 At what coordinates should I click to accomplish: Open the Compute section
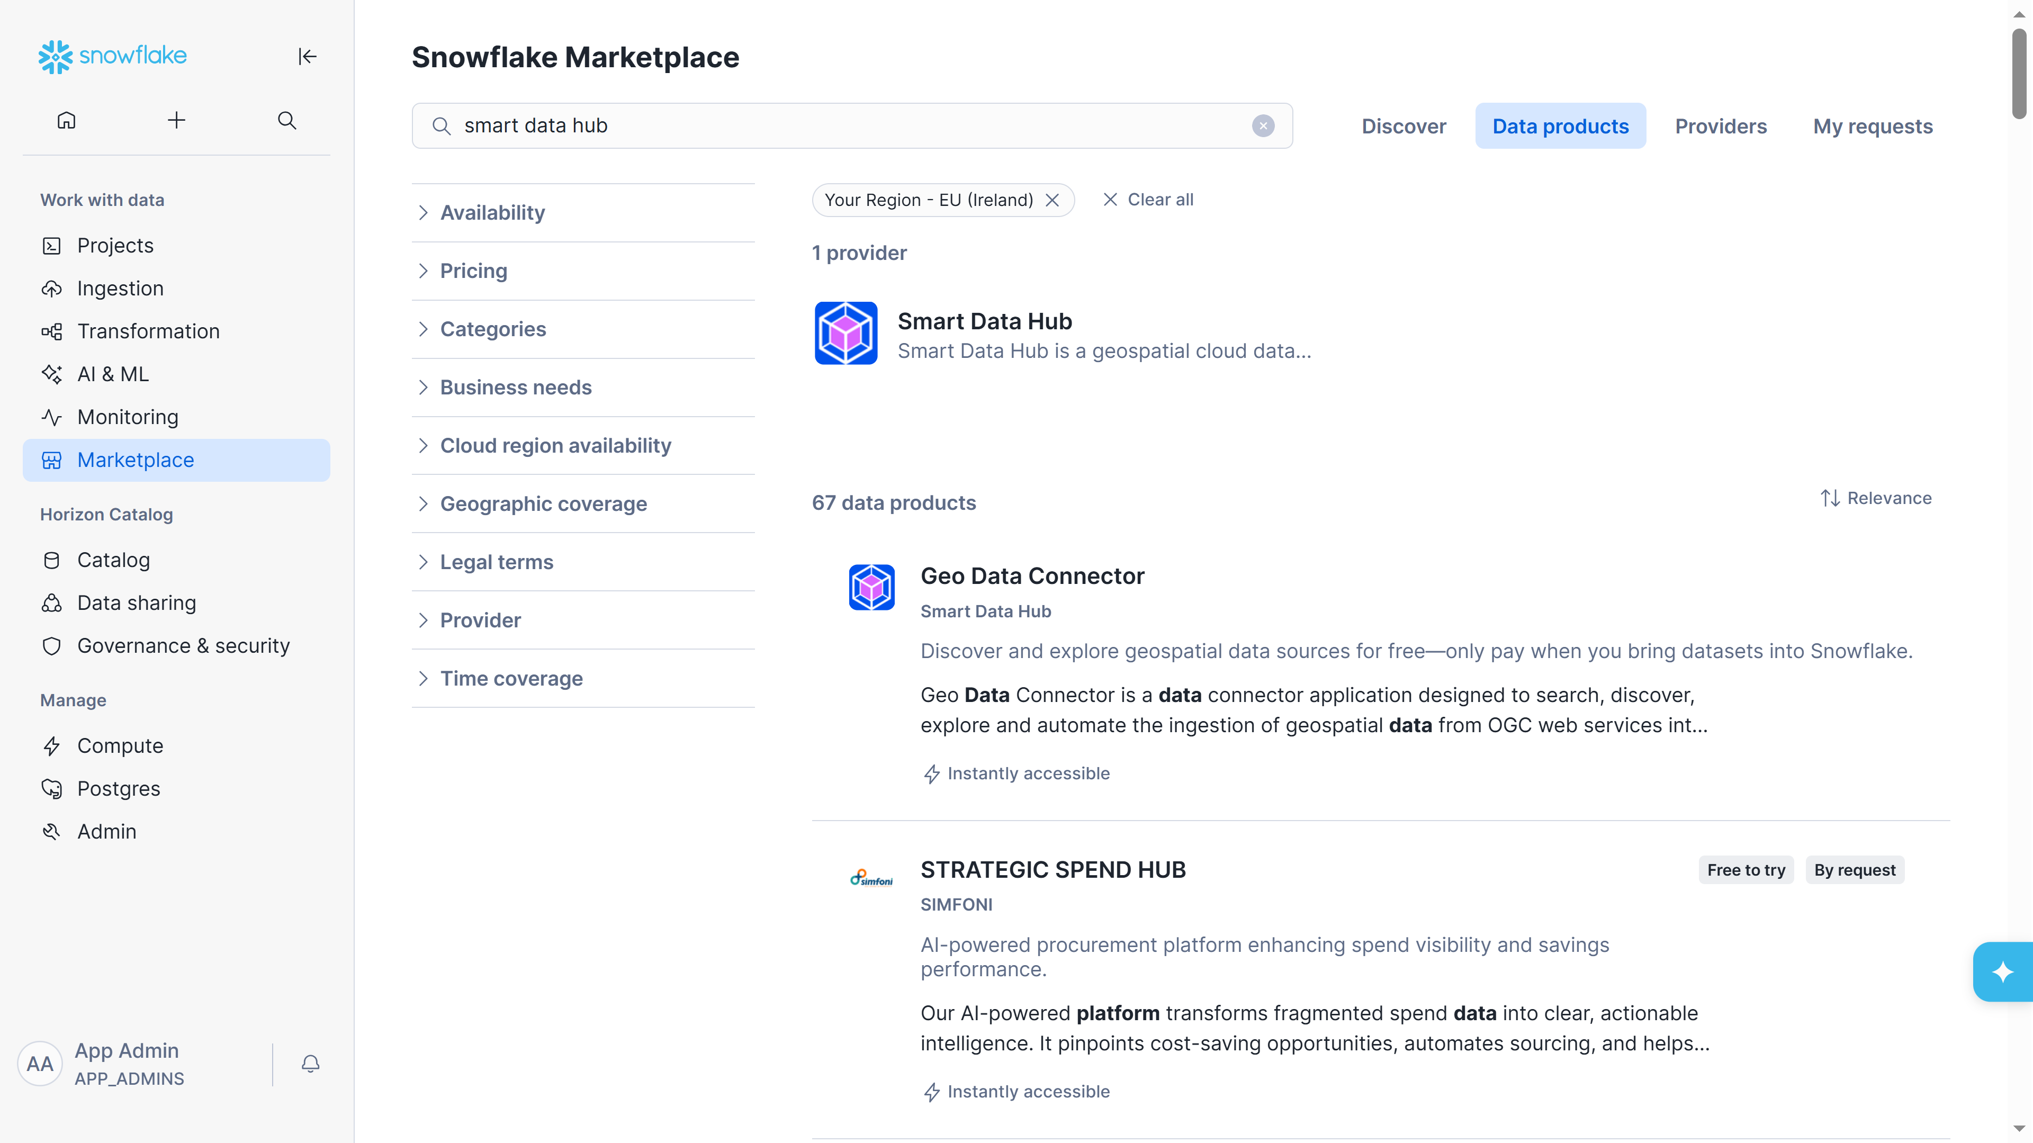(x=177, y=746)
